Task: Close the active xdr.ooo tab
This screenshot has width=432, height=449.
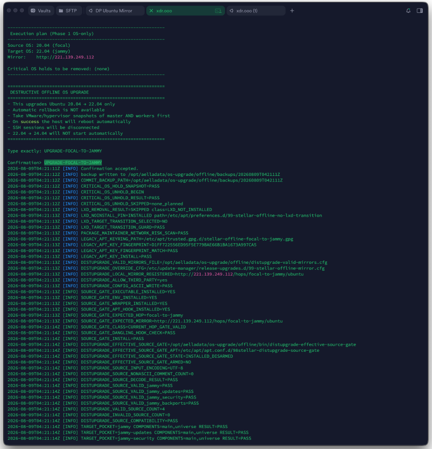Action: [151, 10]
